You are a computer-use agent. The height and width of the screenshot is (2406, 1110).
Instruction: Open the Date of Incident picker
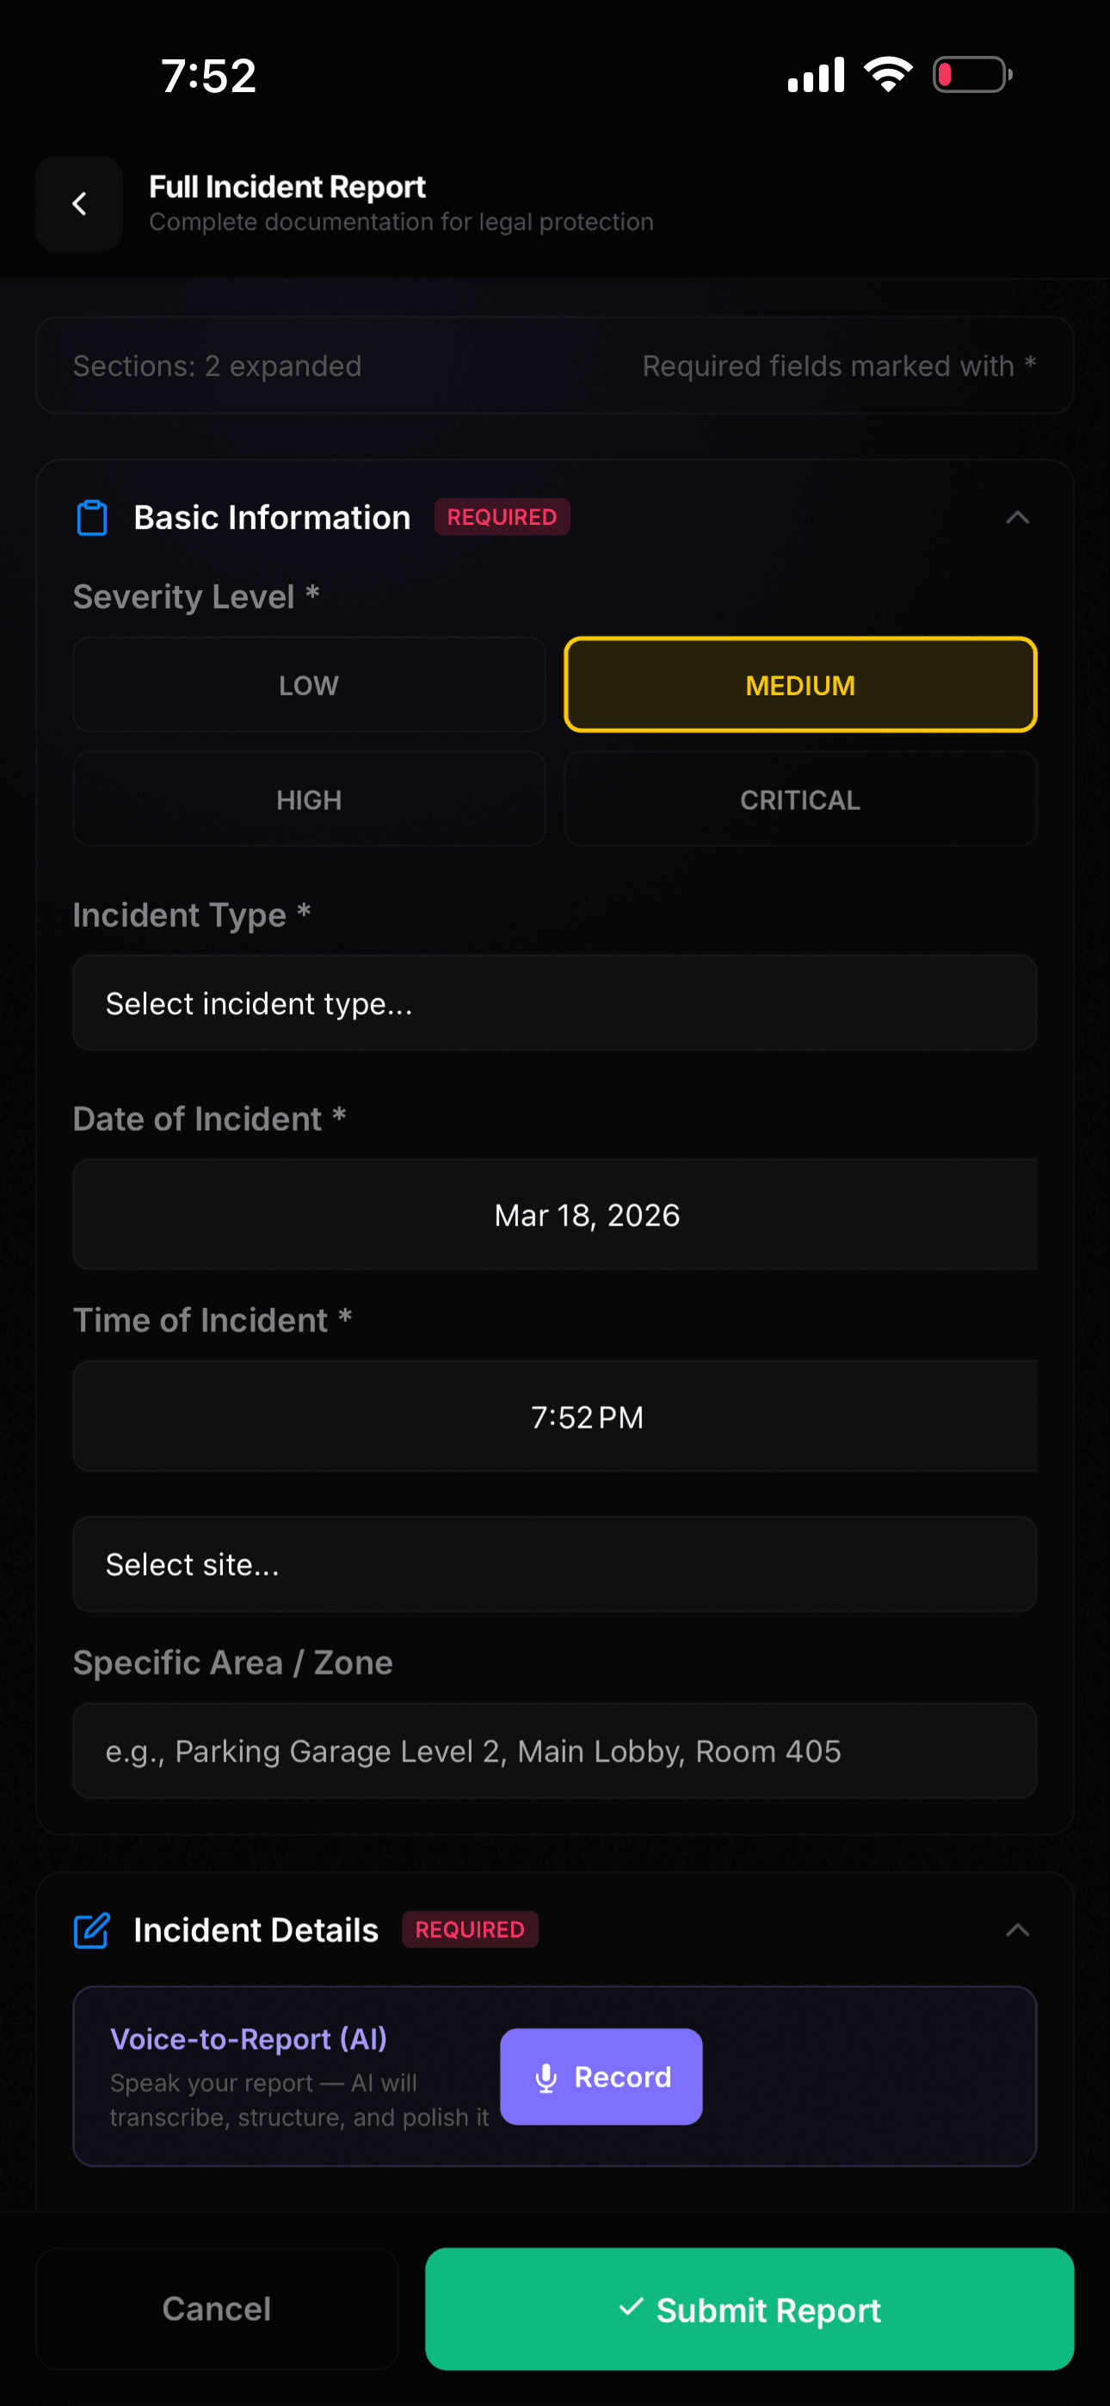click(555, 1214)
